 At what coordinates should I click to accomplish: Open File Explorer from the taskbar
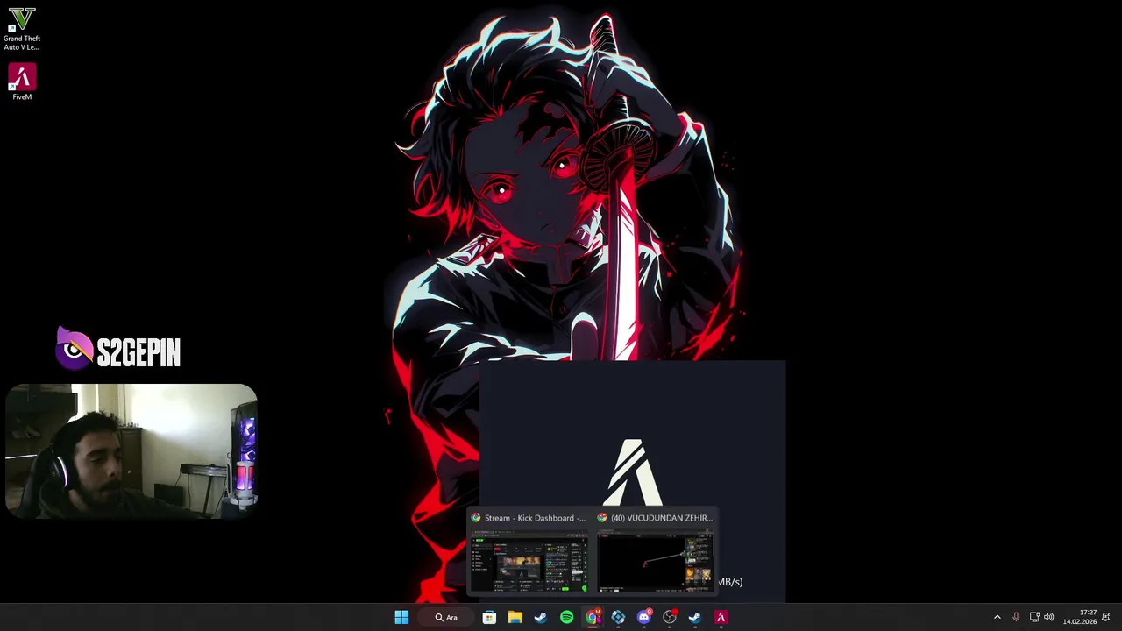pos(515,617)
